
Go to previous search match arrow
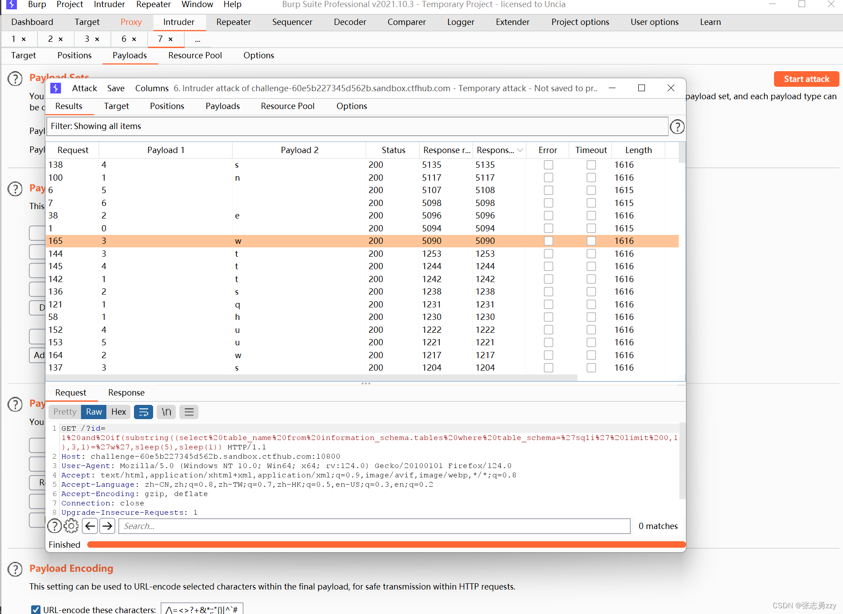tap(90, 526)
